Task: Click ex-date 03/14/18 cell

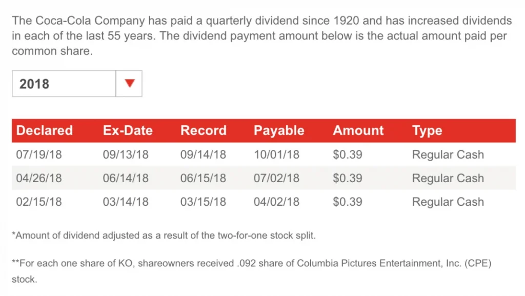Action: [x=126, y=202]
